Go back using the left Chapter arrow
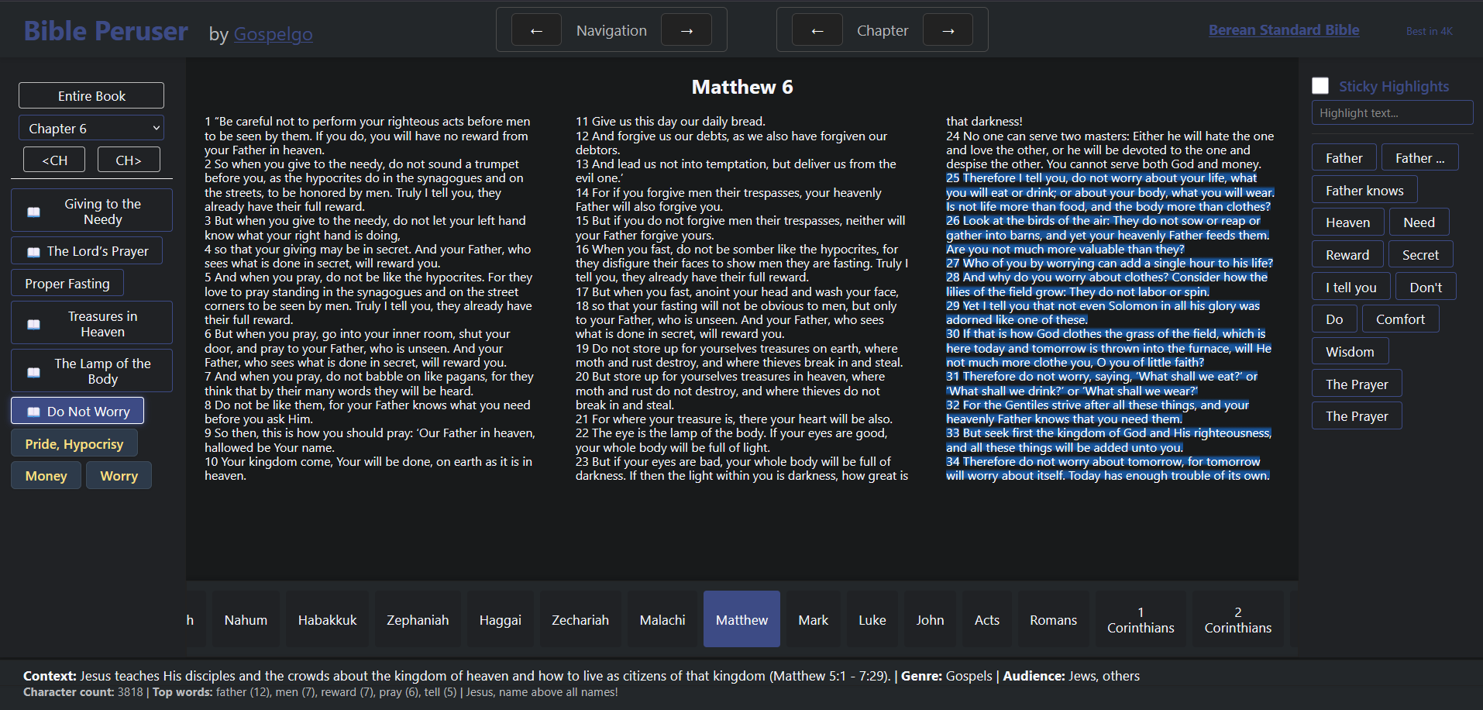Viewport: 1483px width, 710px height. pos(817,29)
